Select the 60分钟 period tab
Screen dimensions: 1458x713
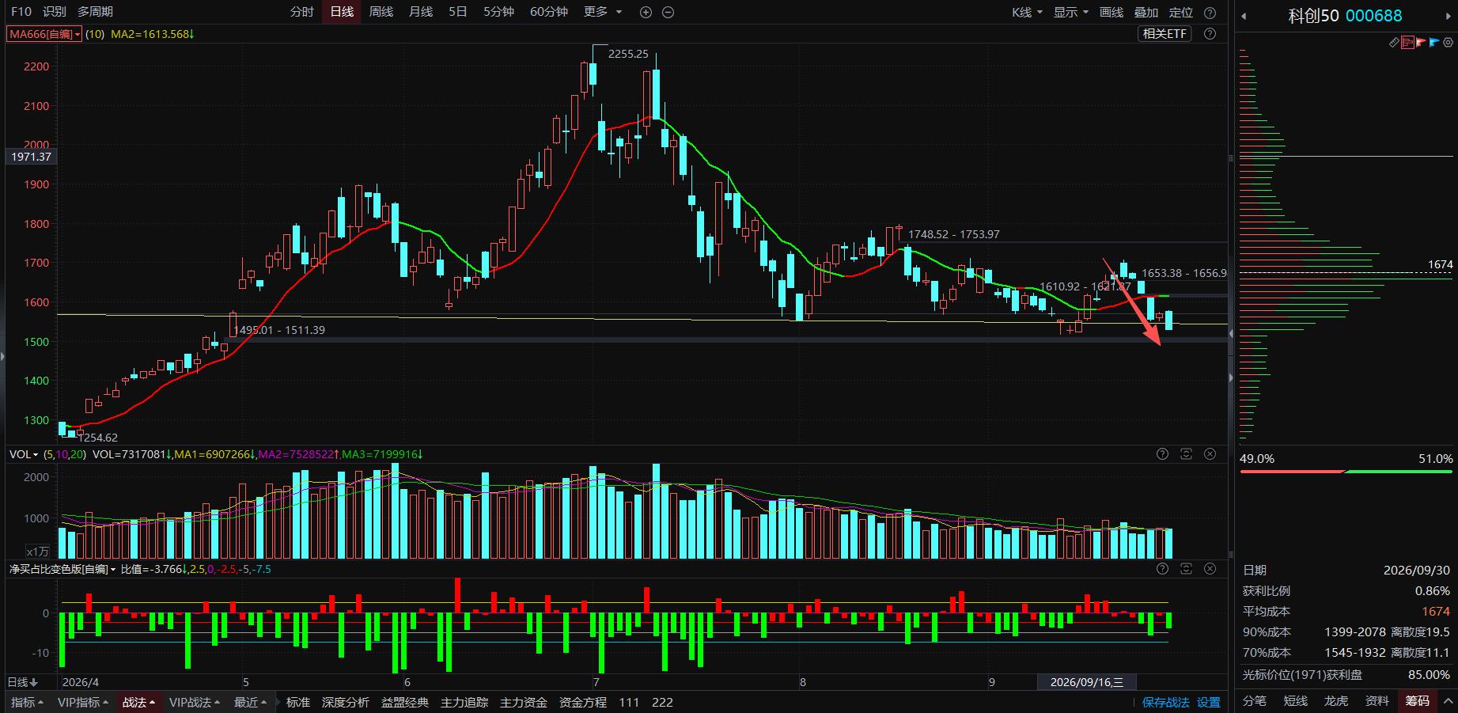[x=549, y=12]
